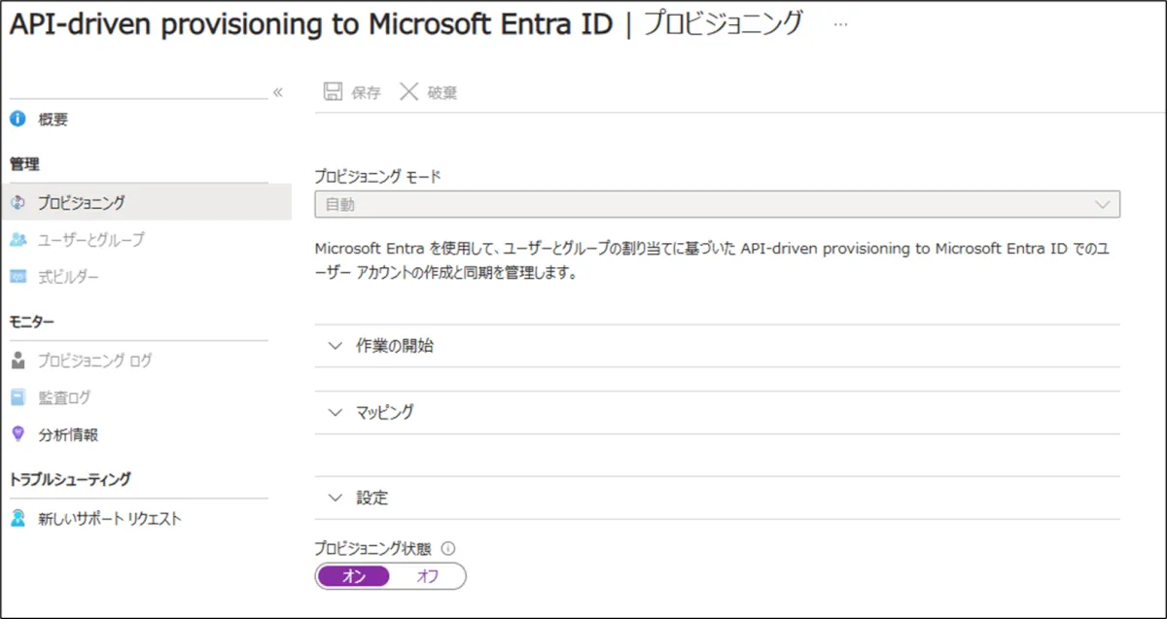Collapse the left navigation pane
This screenshot has width=1167, height=619.
[277, 92]
